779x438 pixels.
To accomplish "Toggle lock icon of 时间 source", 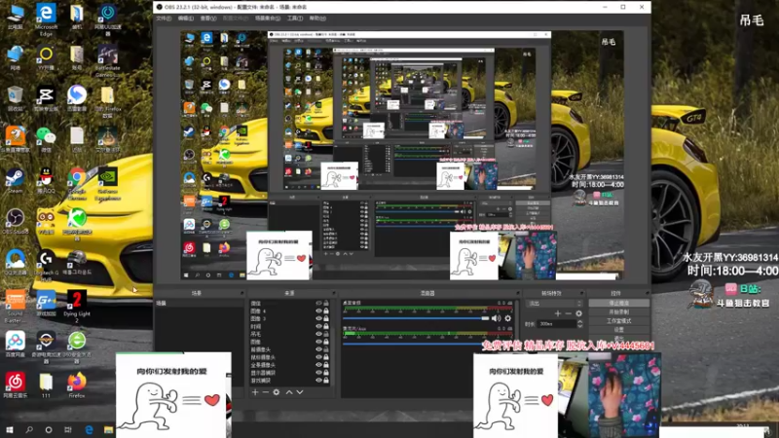I will tap(326, 326).
